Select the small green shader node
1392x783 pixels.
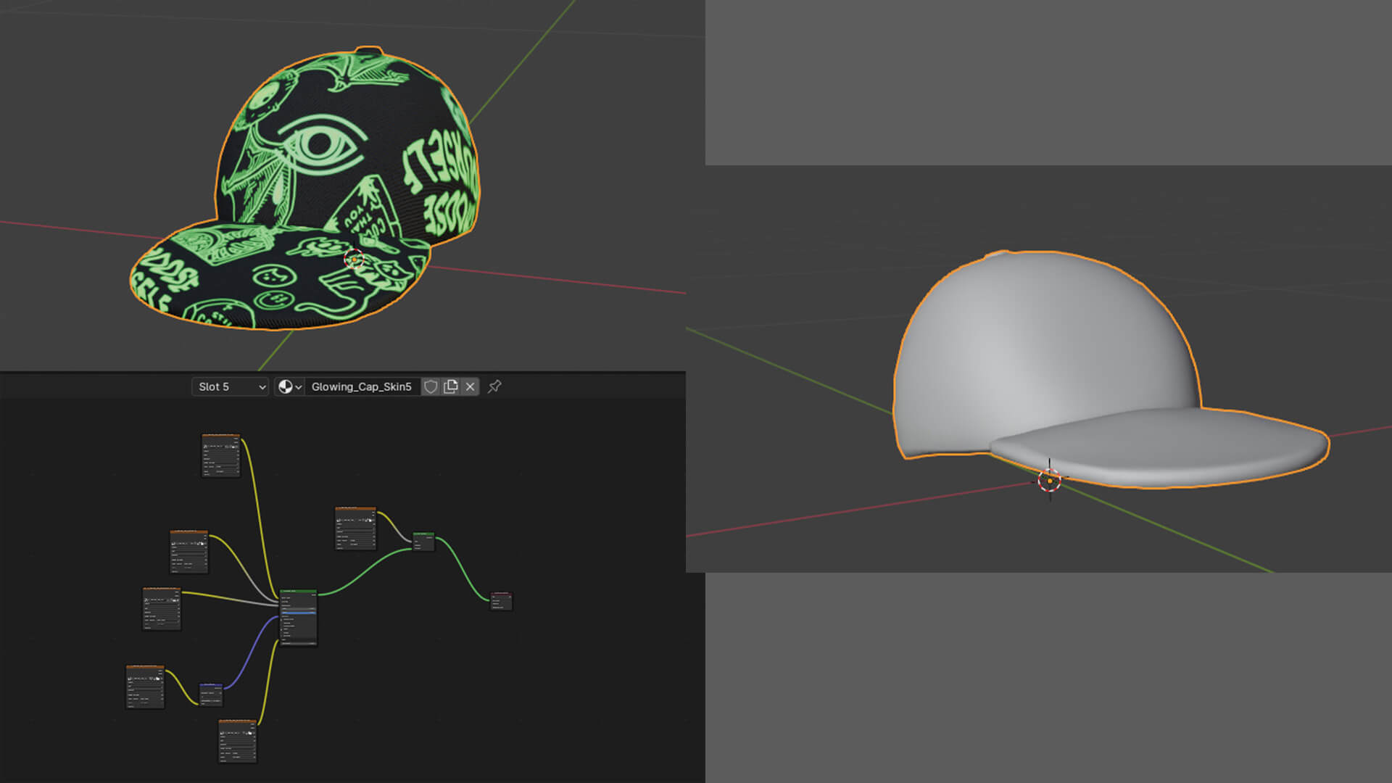[x=423, y=542]
